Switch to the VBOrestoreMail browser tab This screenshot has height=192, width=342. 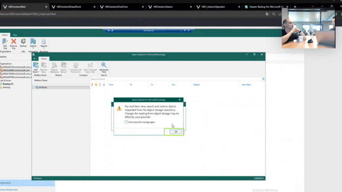24,7
